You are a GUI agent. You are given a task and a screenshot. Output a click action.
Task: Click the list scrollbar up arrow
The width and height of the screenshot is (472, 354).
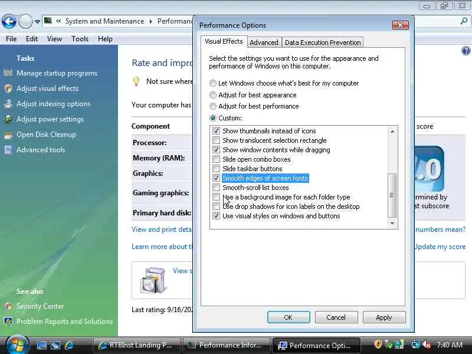(392, 131)
